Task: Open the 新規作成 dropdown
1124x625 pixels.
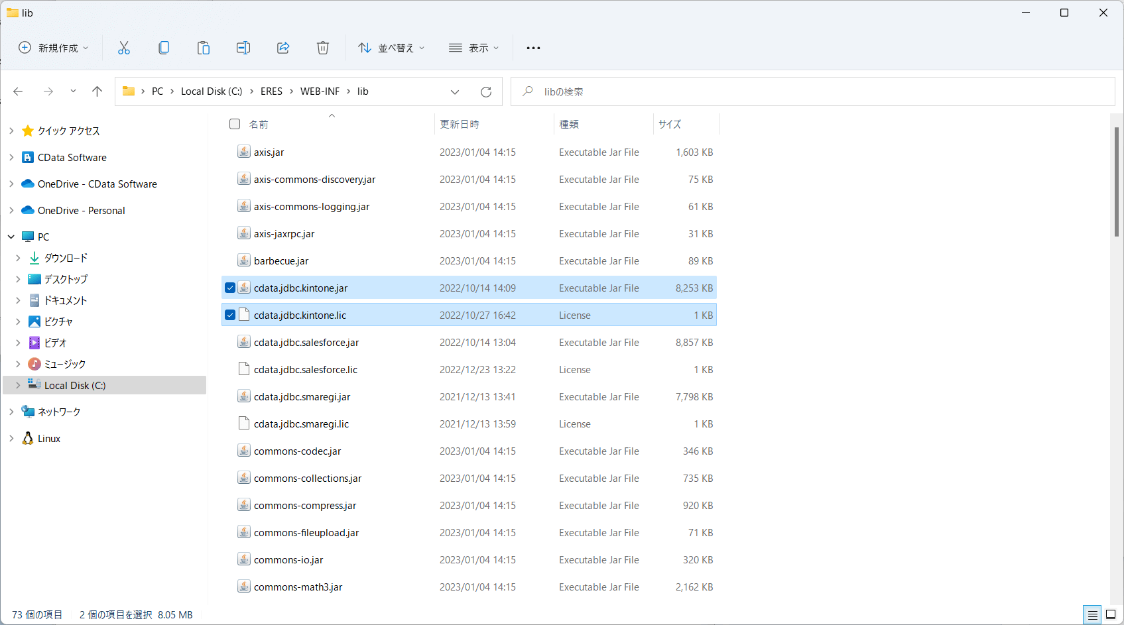Action: (54, 48)
